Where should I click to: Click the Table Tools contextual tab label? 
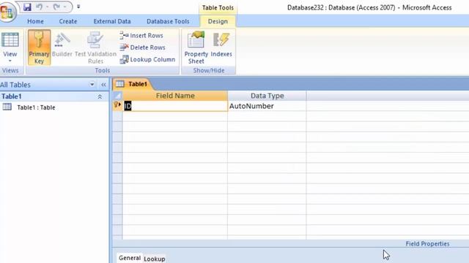pos(218,8)
